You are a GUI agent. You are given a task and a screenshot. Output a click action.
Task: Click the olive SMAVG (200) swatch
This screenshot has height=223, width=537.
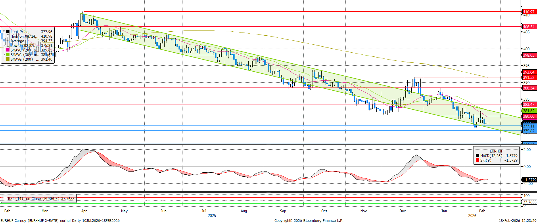(8, 59)
